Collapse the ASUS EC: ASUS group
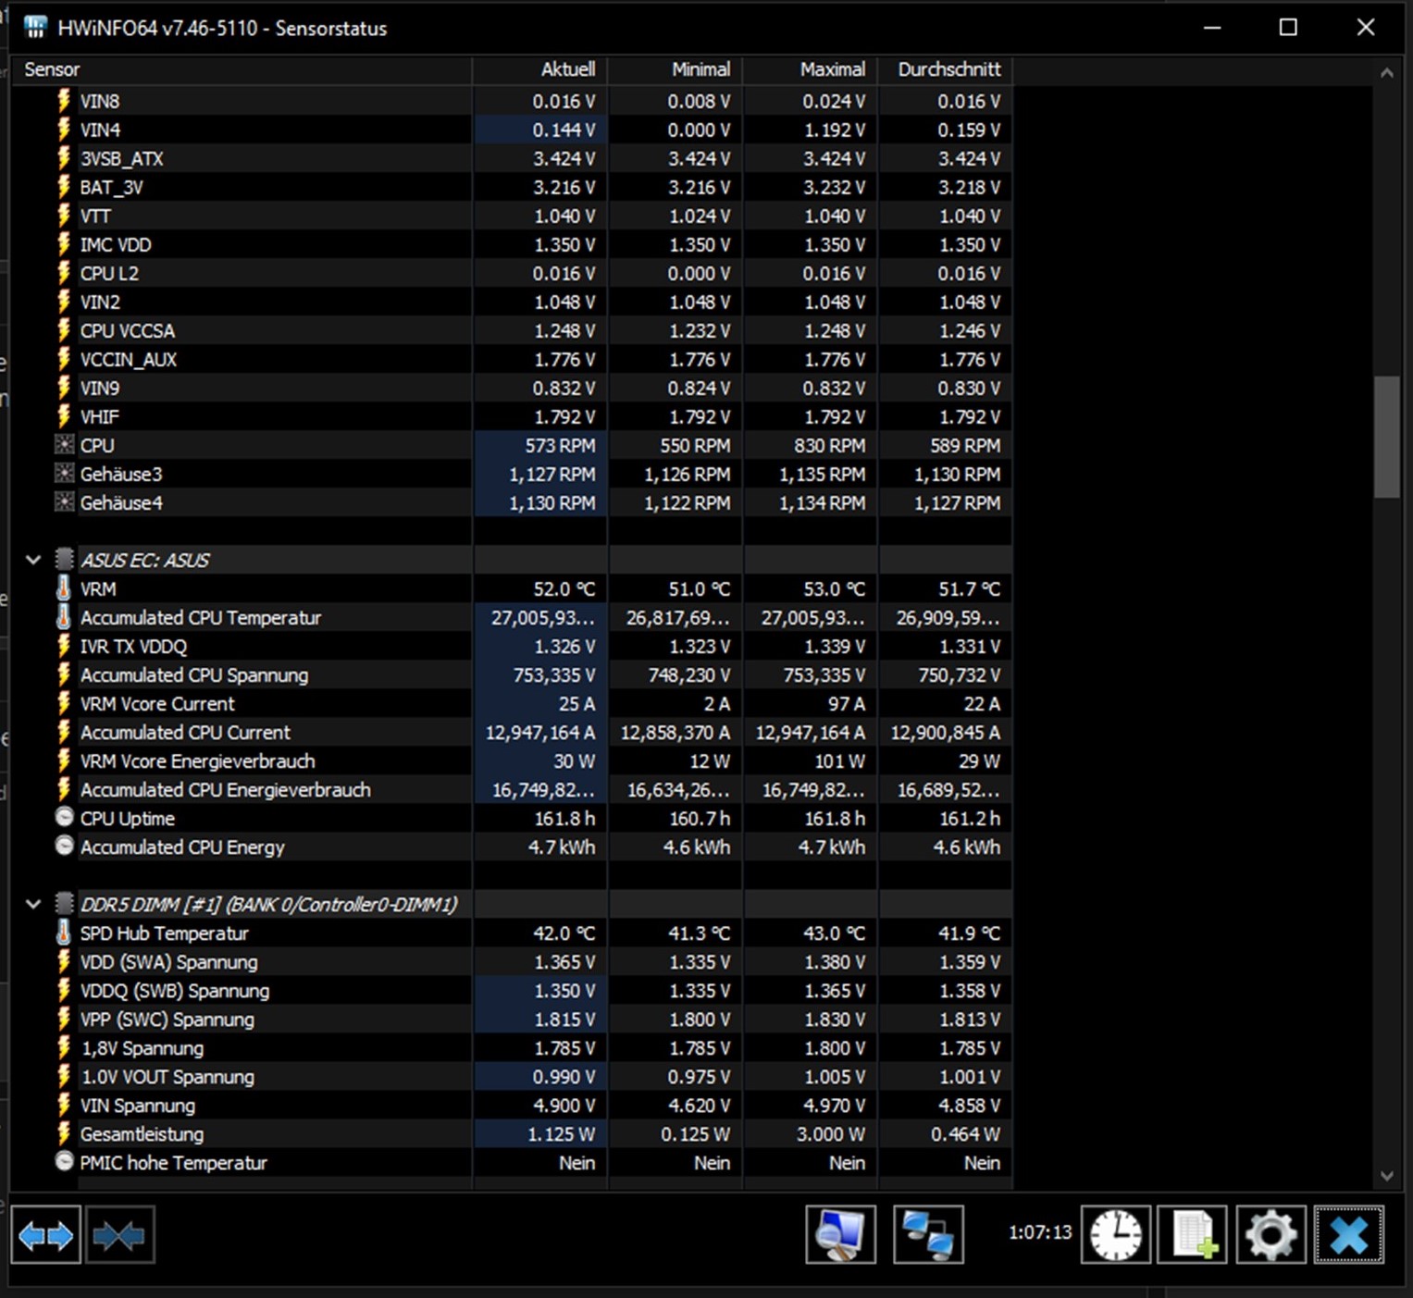 coord(33,560)
